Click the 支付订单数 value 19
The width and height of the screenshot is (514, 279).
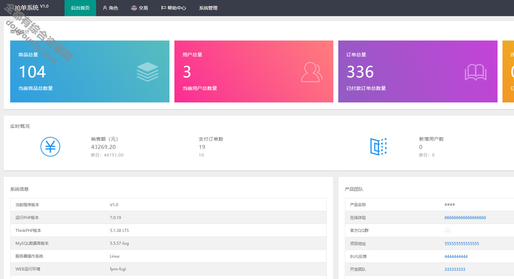point(202,147)
